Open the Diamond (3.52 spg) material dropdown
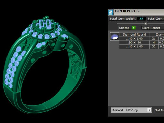Screen dimensions: 164x123 point(132,110)
